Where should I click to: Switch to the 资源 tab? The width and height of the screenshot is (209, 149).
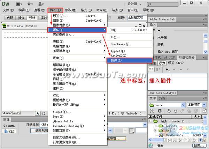(162, 98)
